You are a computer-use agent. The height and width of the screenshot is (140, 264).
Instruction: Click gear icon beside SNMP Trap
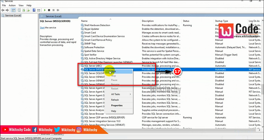82,44
